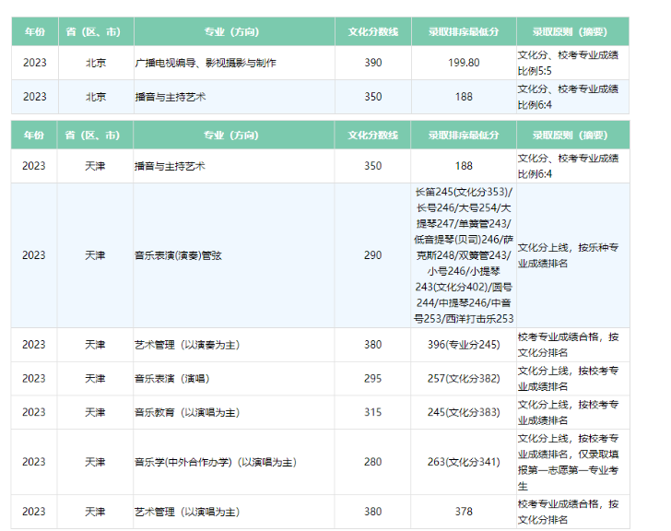Select the 280 culture score cell

click(372, 462)
